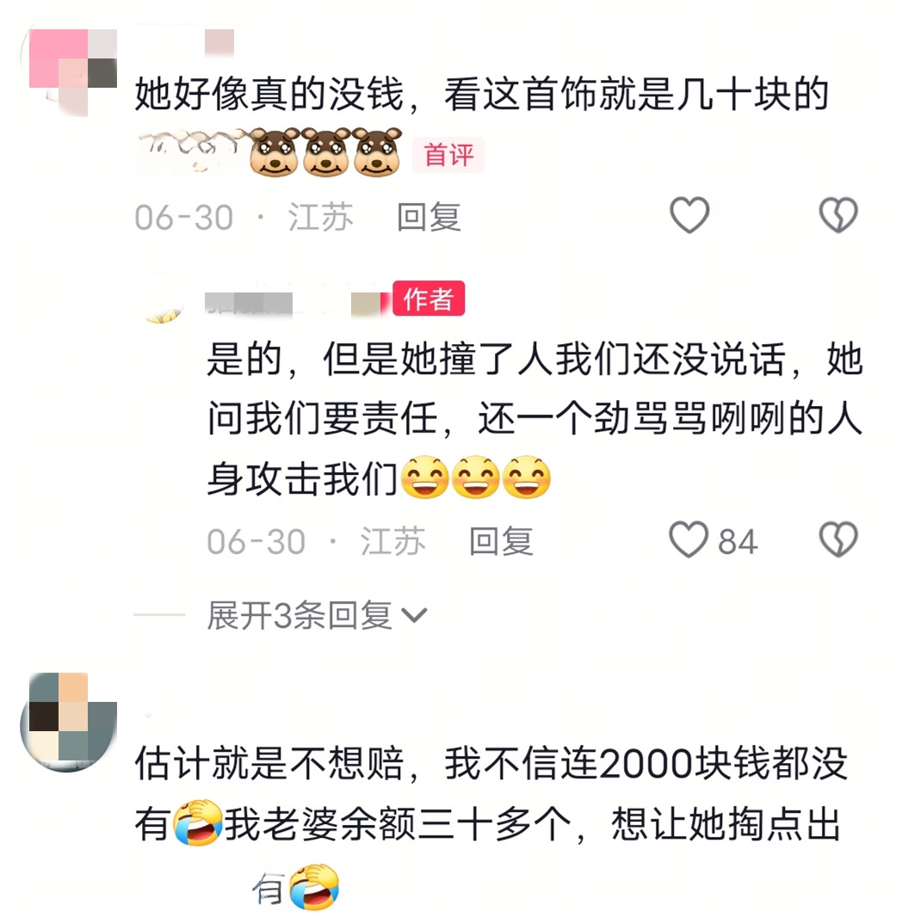Tap the author's small avatar
Screen dimensions: 908x923
click(x=163, y=300)
